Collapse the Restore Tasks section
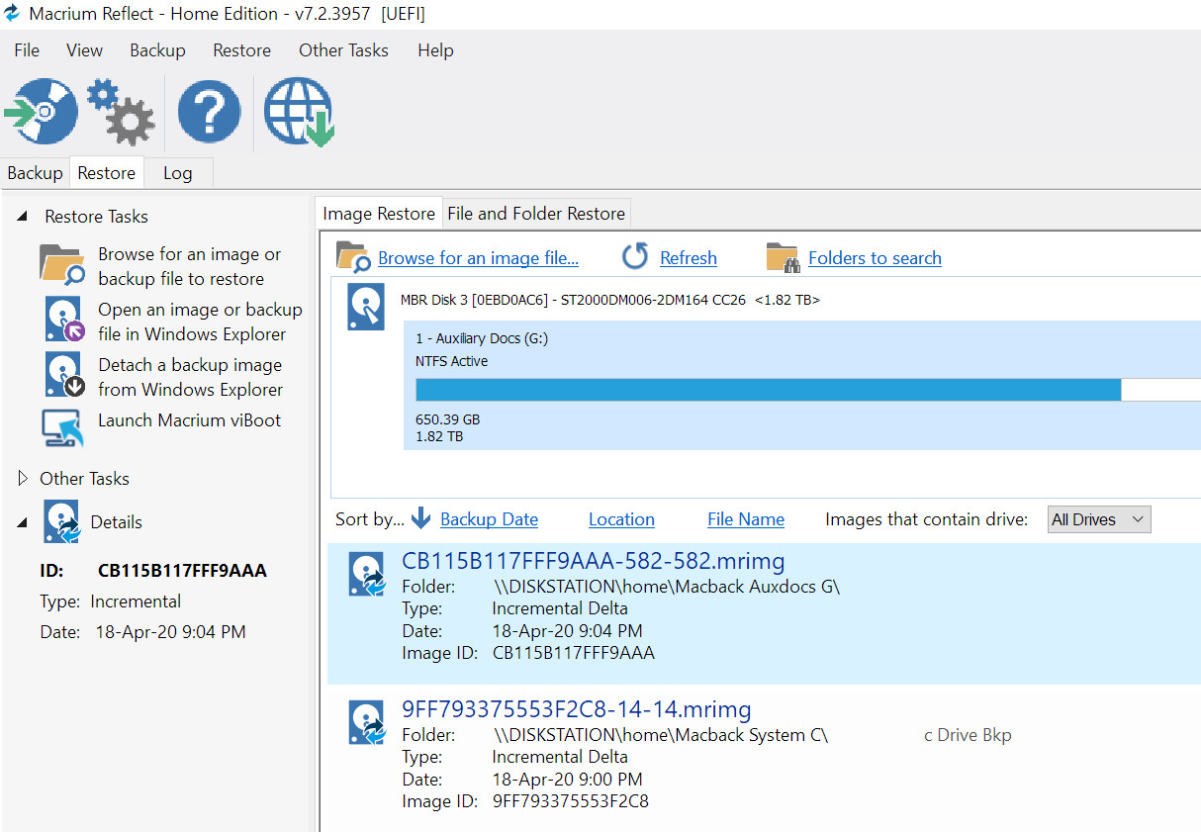Screen dimensions: 1201x832 click(x=22, y=216)
